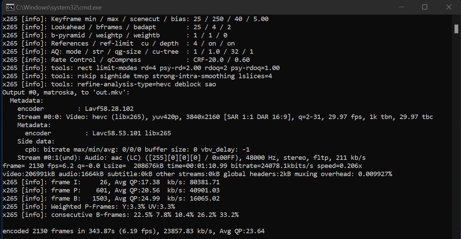This screenshot has width=461, height=239.
Task: Click the 'Keyframe min / max' info line
Action: (x=136, y=19)
